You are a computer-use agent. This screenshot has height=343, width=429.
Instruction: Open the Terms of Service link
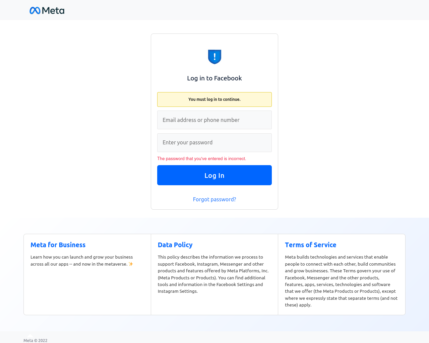click(x=311, y=245)
